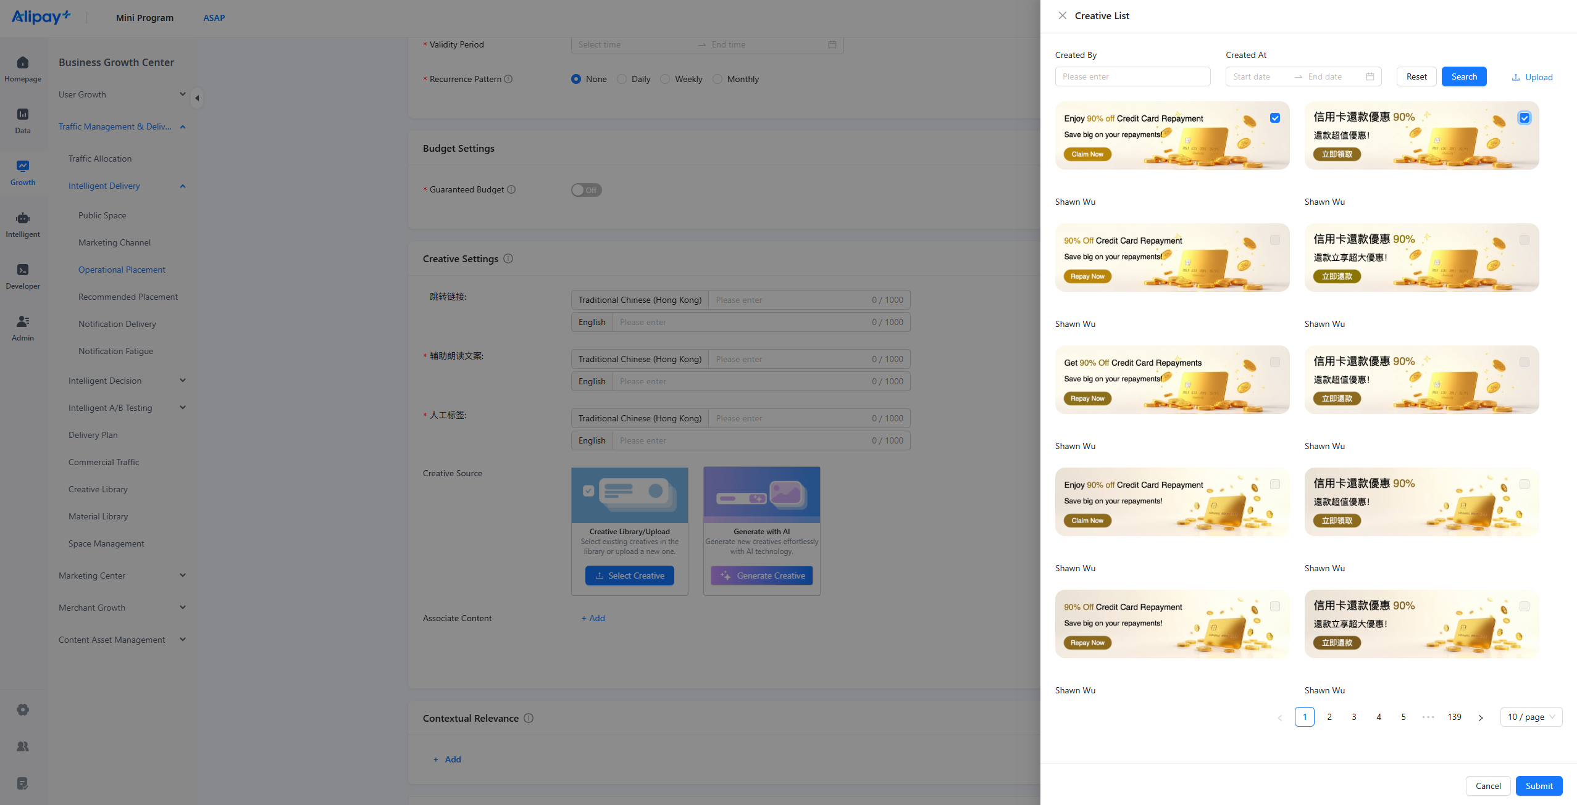
Task: Click the Generate Creative button
Action: pyautogui.click(x=762, y=576)
